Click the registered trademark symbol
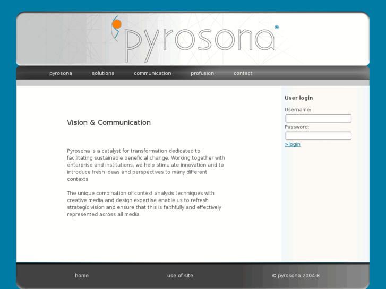Screen dimensions: 386x289 277,27
